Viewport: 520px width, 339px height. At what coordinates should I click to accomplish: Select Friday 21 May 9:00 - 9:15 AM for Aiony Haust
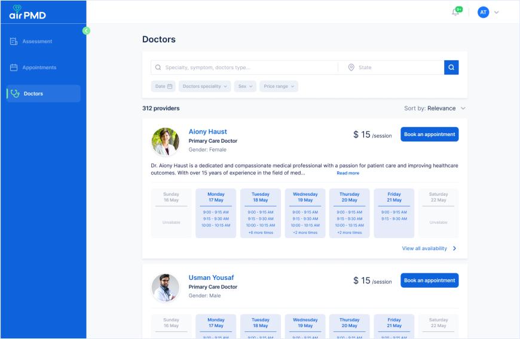(x=394, y=212)
